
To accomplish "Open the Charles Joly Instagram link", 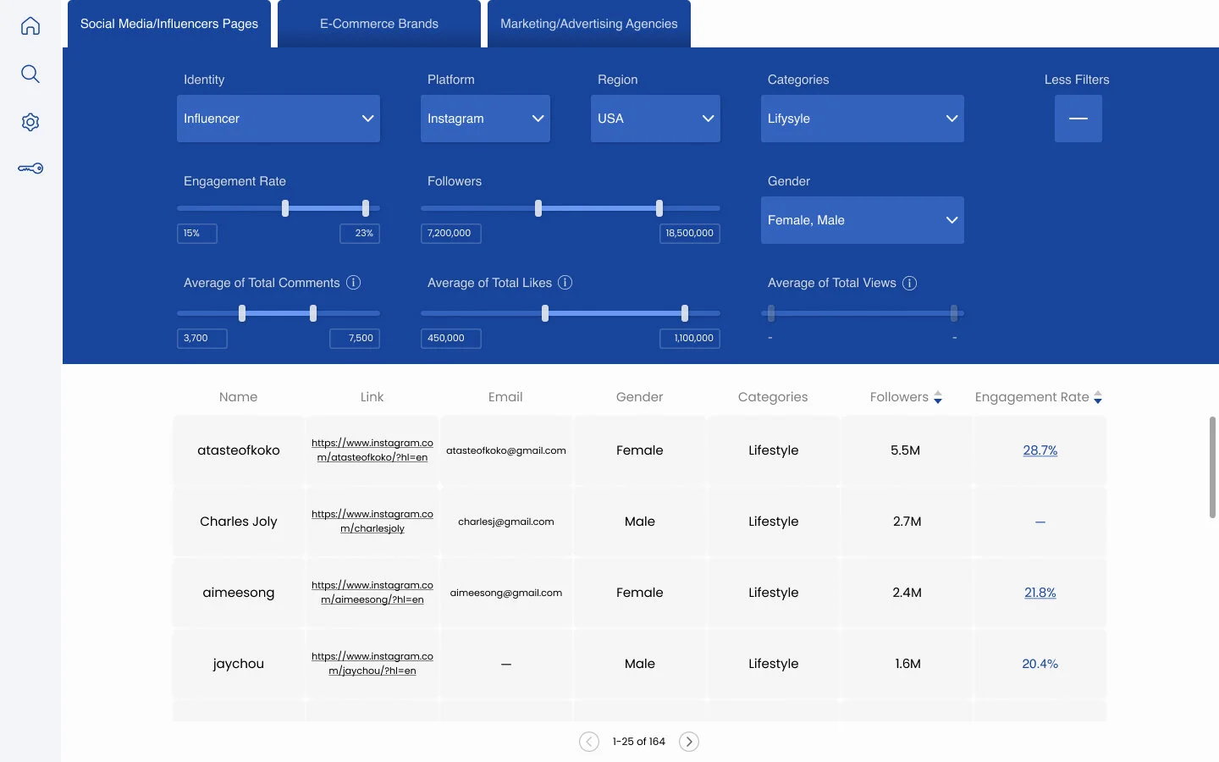I will tap(372, 522).
